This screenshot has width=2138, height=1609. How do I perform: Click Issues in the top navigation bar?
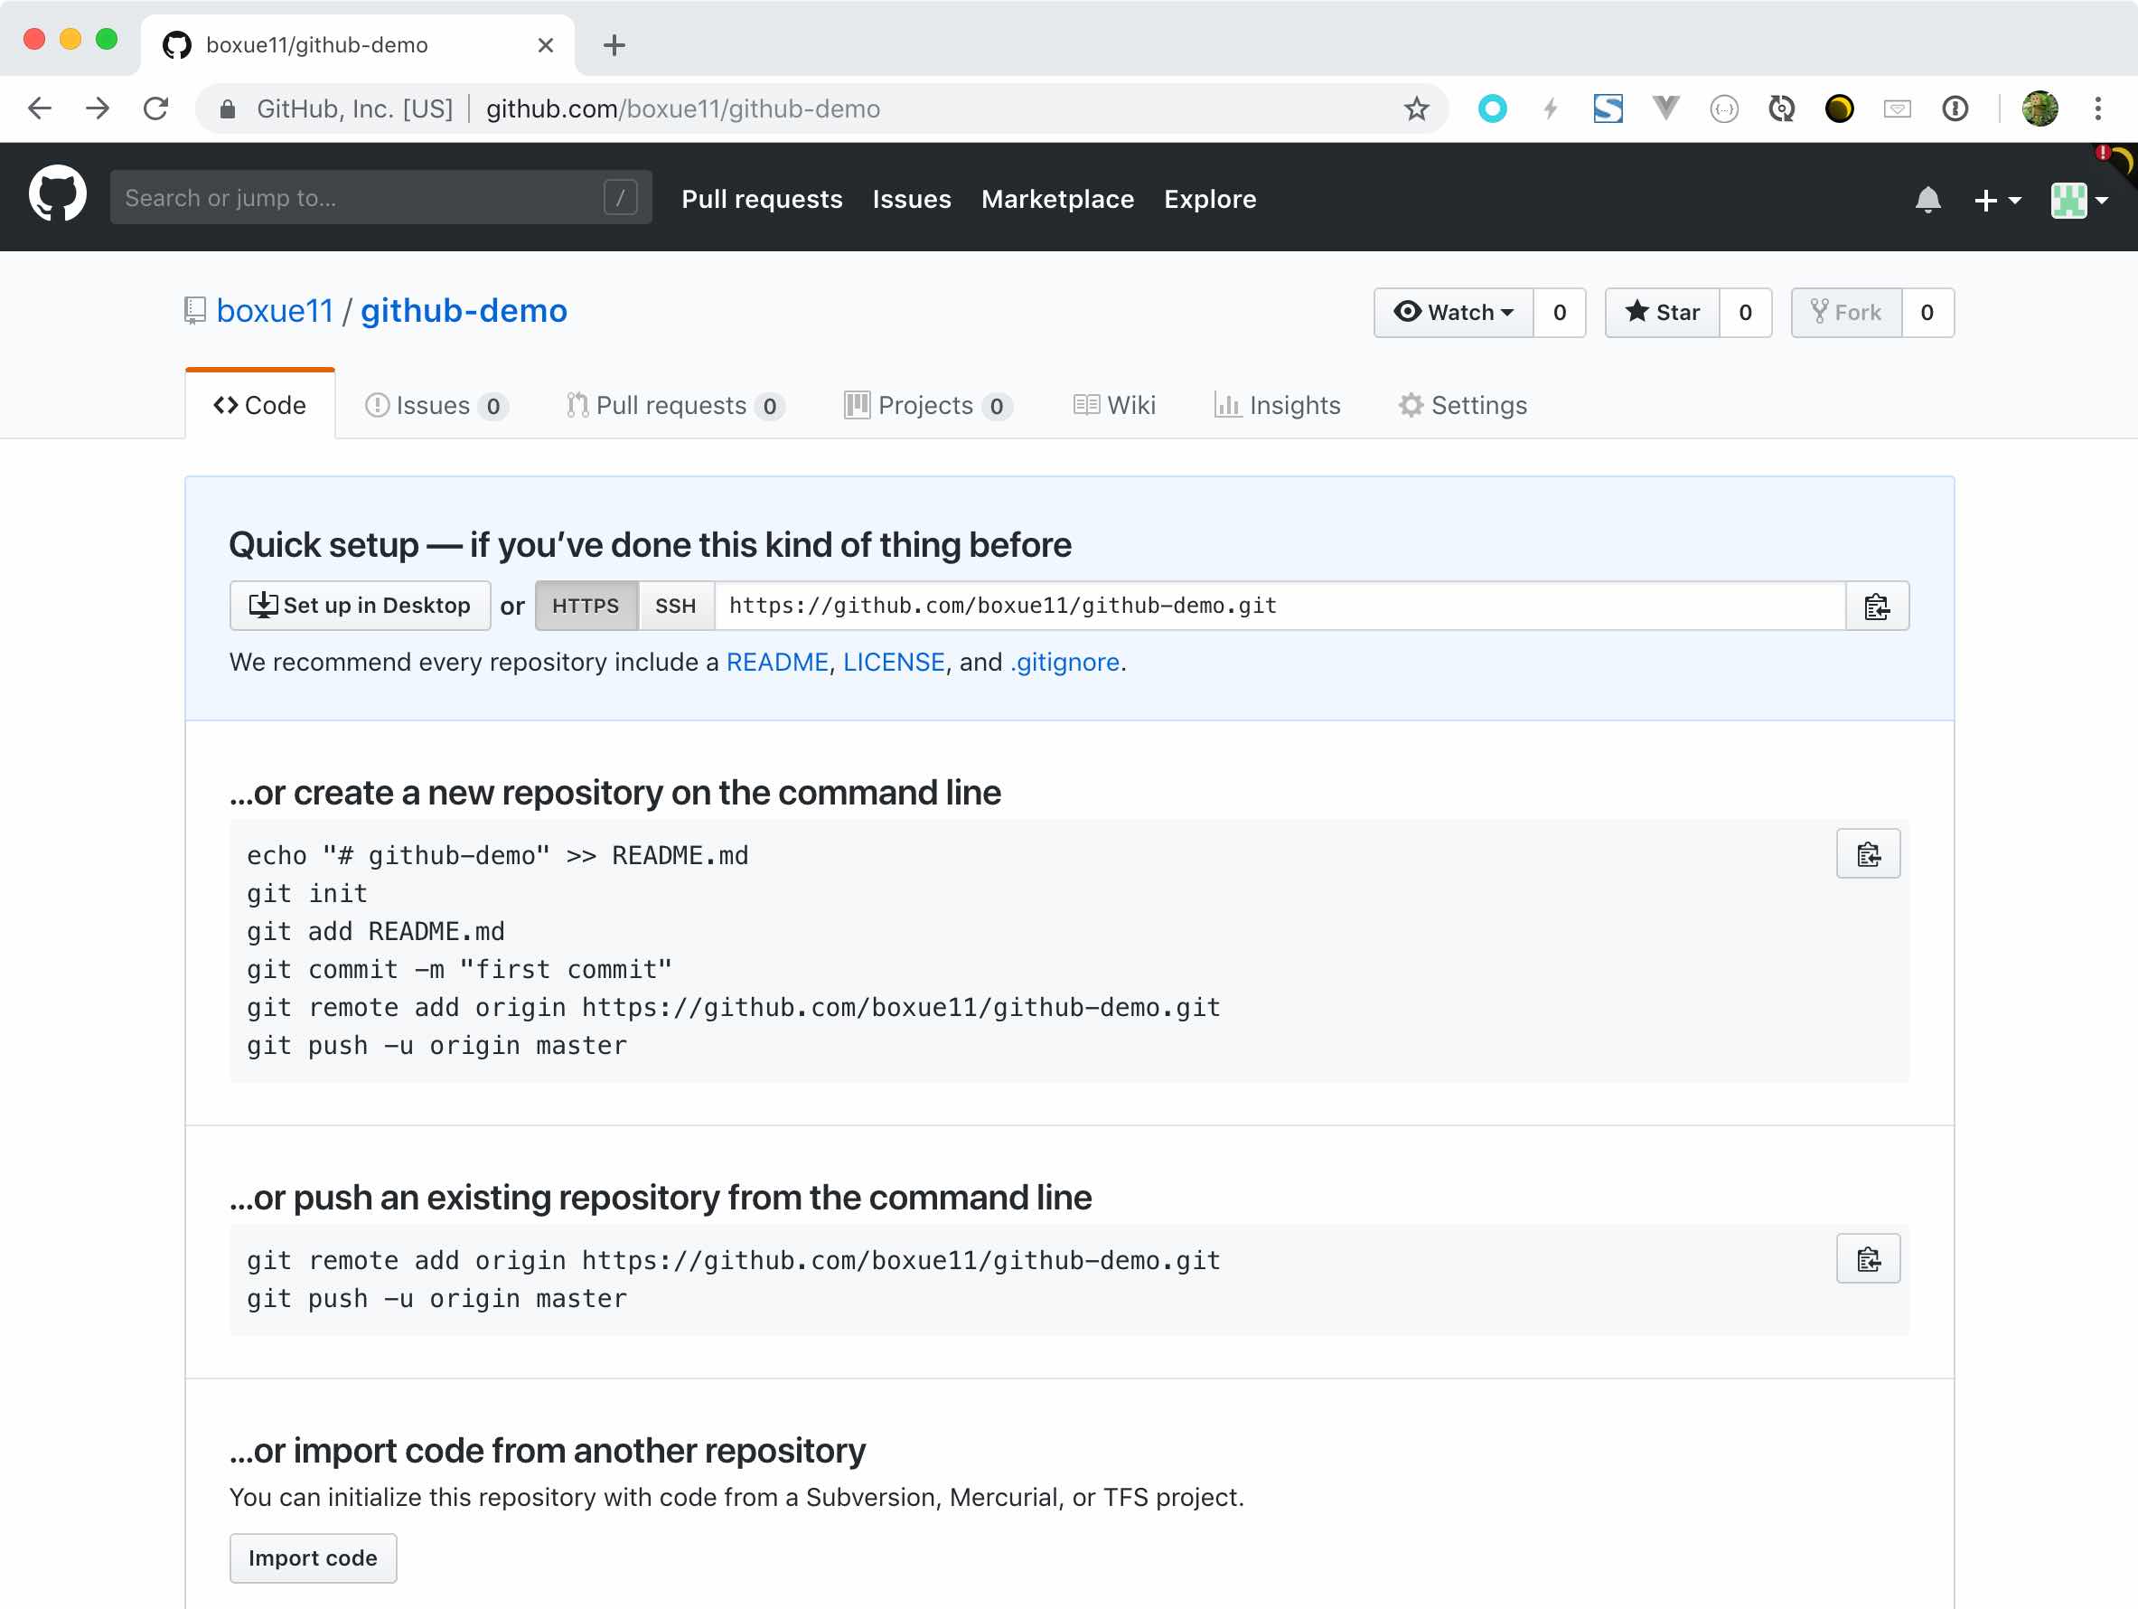[912, 199]
